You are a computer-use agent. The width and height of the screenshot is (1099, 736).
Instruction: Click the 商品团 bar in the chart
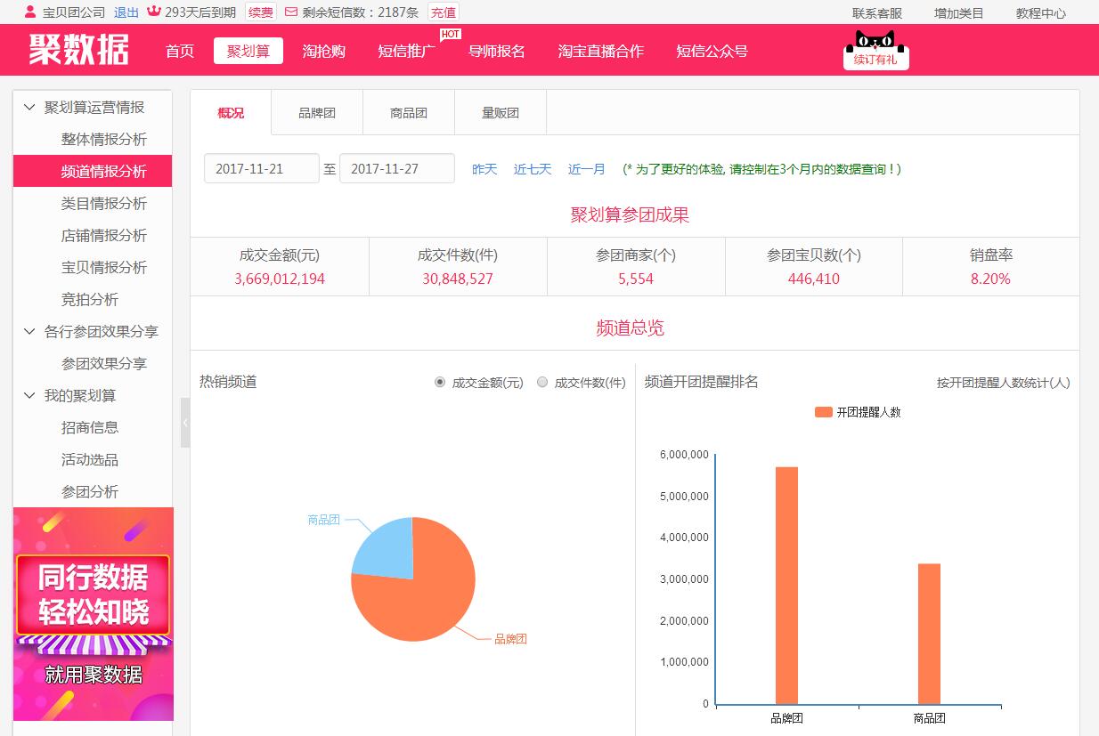point(929,634)
